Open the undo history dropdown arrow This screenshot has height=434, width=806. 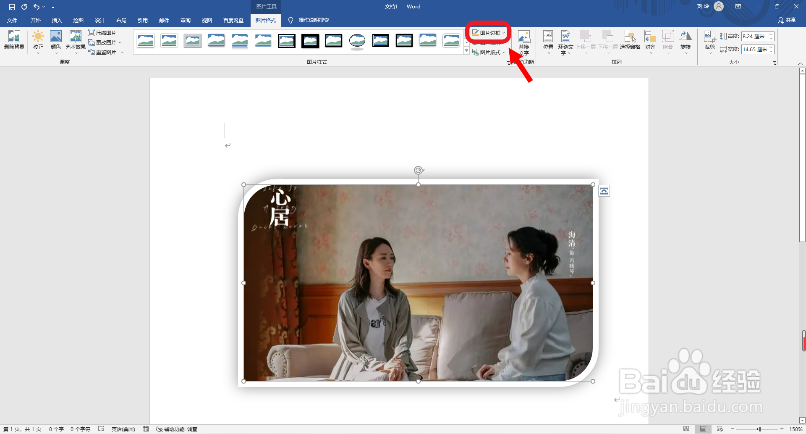(x=44, y=7)
